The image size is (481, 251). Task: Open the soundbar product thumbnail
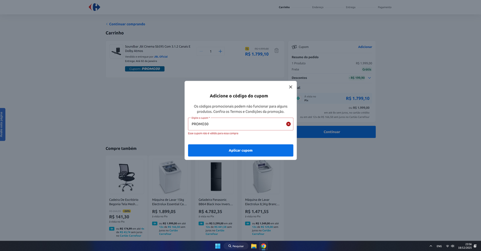click(x=116, y=51)
